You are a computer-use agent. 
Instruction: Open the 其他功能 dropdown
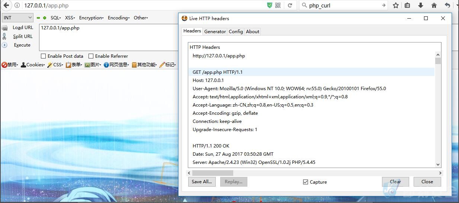click(144, 65)
